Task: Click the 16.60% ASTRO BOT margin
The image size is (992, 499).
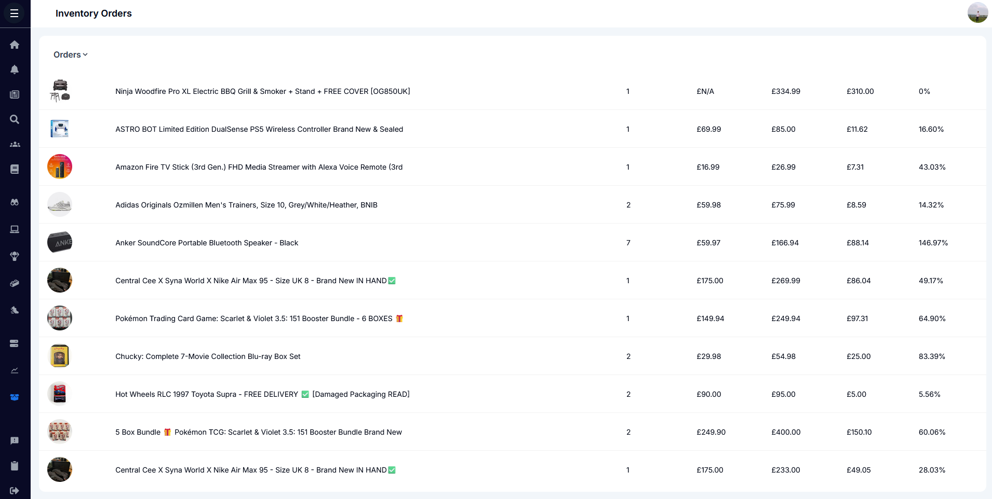Action: click(931, 129)
